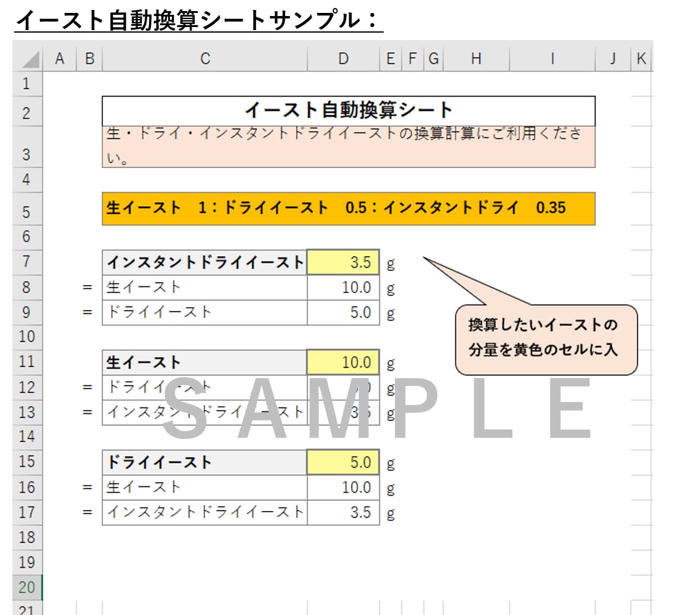Select bold ドライイースト label in row 15
Image resolution: width=675 pixels, height=615 pixels.
pos(205,462)
